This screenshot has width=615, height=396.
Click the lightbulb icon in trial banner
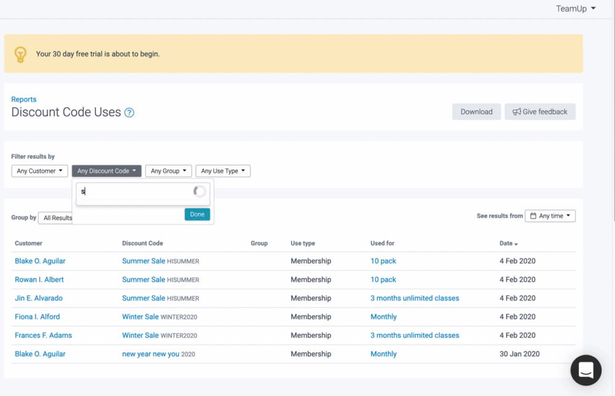pos(21,54)
